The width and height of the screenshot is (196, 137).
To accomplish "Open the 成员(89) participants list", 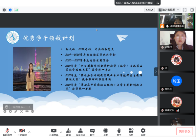I will point(80,132).
